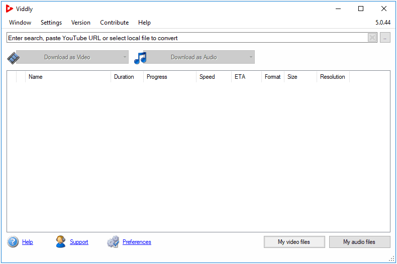This screenshot has height=264, width=397.
Task: Open the Version menu
Action: (81, 23)
